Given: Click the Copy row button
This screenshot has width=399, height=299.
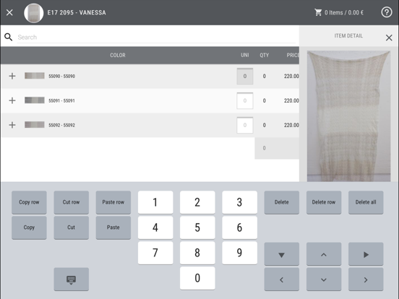Looking at the screenshot, I should (x=29, y=202).
